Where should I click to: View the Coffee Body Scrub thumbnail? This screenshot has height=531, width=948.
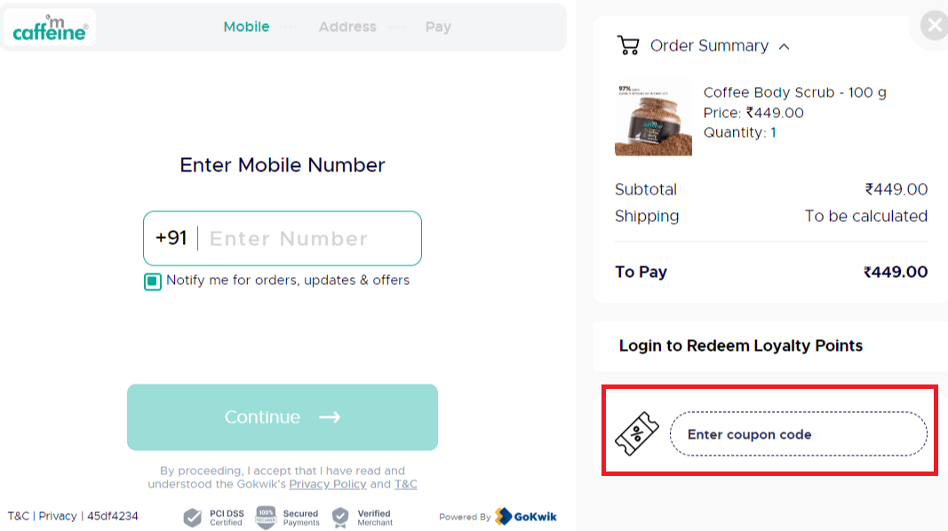click(x=653, y=117)
